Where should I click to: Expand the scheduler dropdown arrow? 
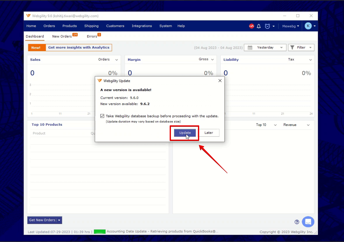[273, 26]
